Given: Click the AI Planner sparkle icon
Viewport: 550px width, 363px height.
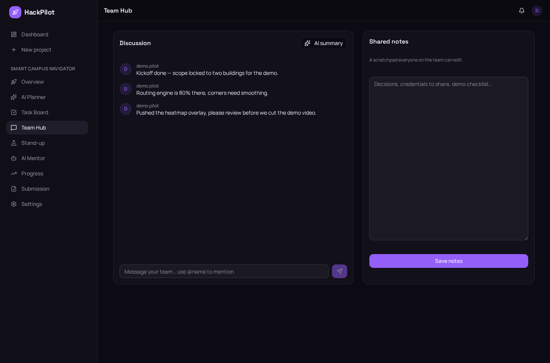Looking at the screenshot, I should click(14, 97).
